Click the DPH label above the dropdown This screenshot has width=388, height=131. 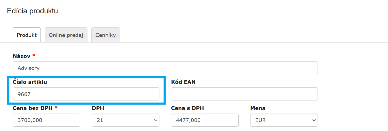98,108
